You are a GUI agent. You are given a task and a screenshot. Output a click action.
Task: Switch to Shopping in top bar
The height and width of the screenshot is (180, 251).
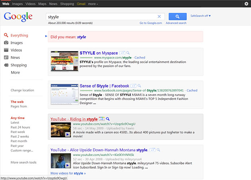(67, 4)
